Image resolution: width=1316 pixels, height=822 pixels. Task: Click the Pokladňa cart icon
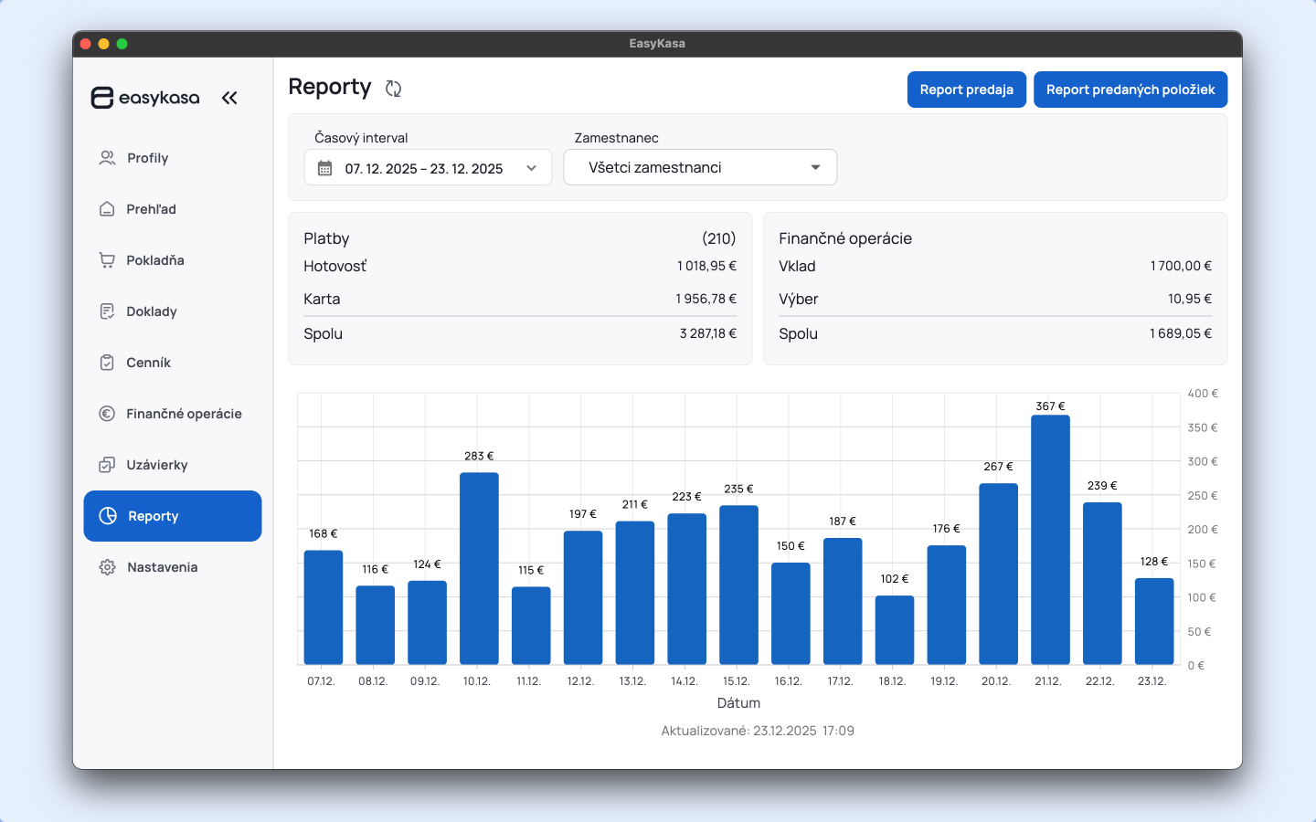pos(107,260)
